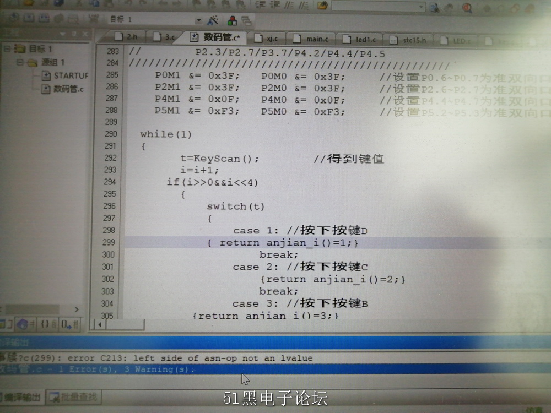This screenshot has height=413, width=551.
Task: Switch to the main.c editor tab
Action: [311, 39]
